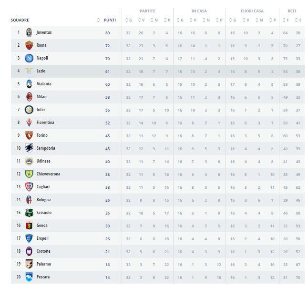Screen dimensions: 308x287
Task: Select Juventus's 80 points cell
Action: coord(107,33)
